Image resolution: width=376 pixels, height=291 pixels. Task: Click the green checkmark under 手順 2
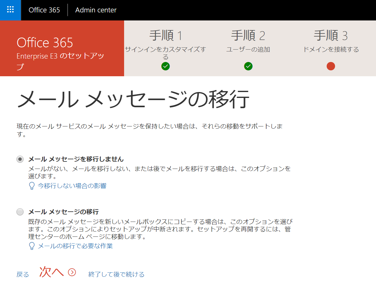[x=248, y=66]
